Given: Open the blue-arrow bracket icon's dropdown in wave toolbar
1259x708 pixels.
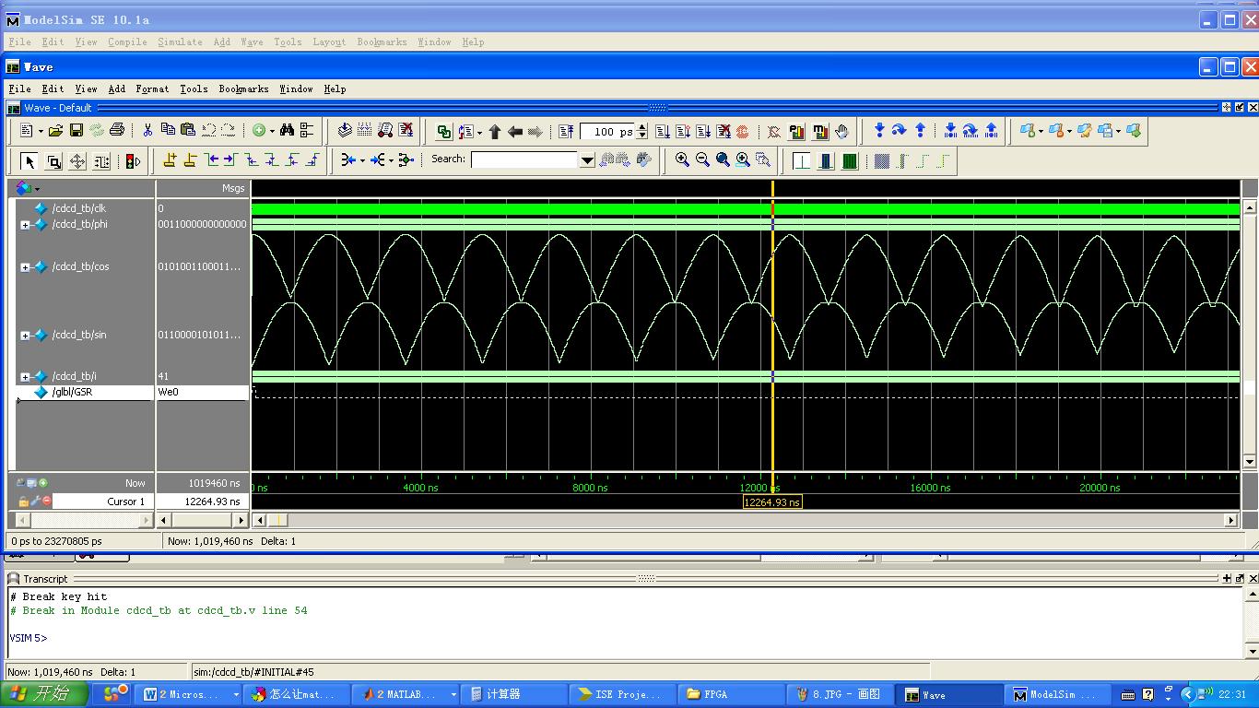Looking at the screenshot, I should point(362,160).
